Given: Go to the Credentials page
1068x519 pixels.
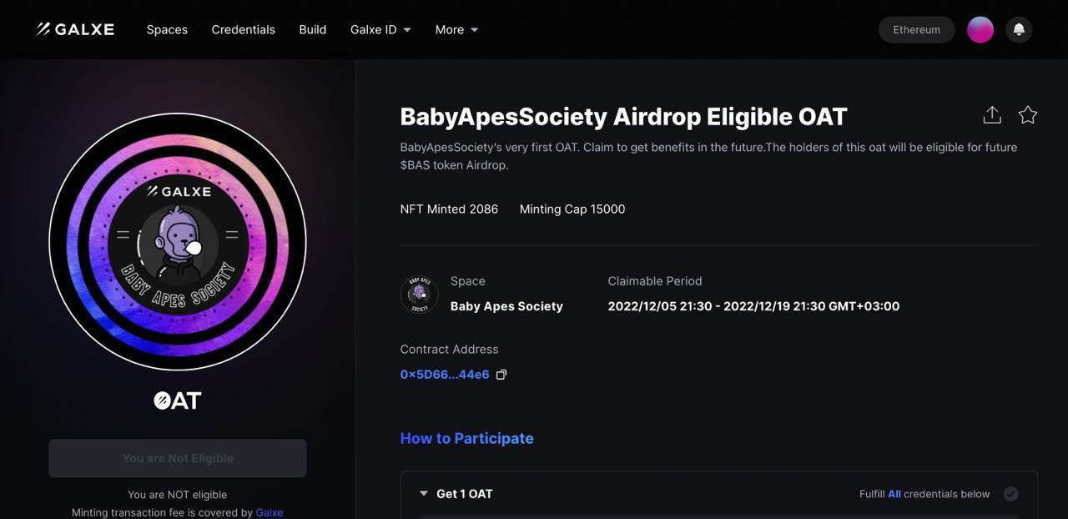Looking at the screenshot, I should tap(244, 29).
